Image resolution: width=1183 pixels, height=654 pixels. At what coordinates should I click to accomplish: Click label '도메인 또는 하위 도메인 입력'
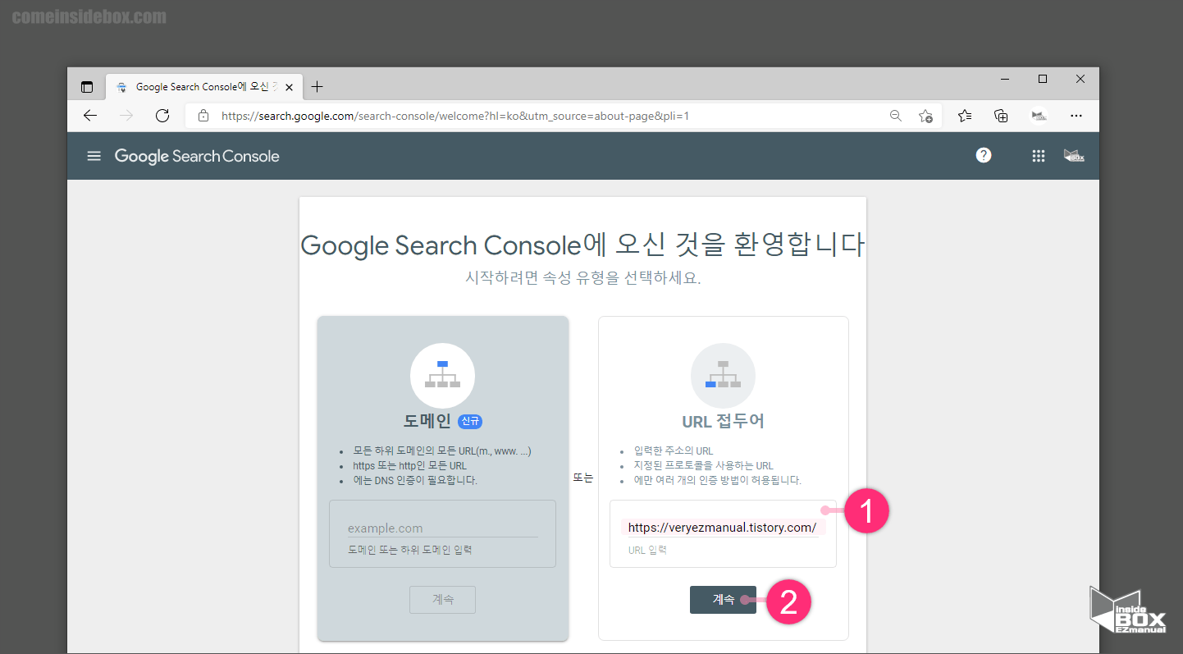(x=409, y=550)
